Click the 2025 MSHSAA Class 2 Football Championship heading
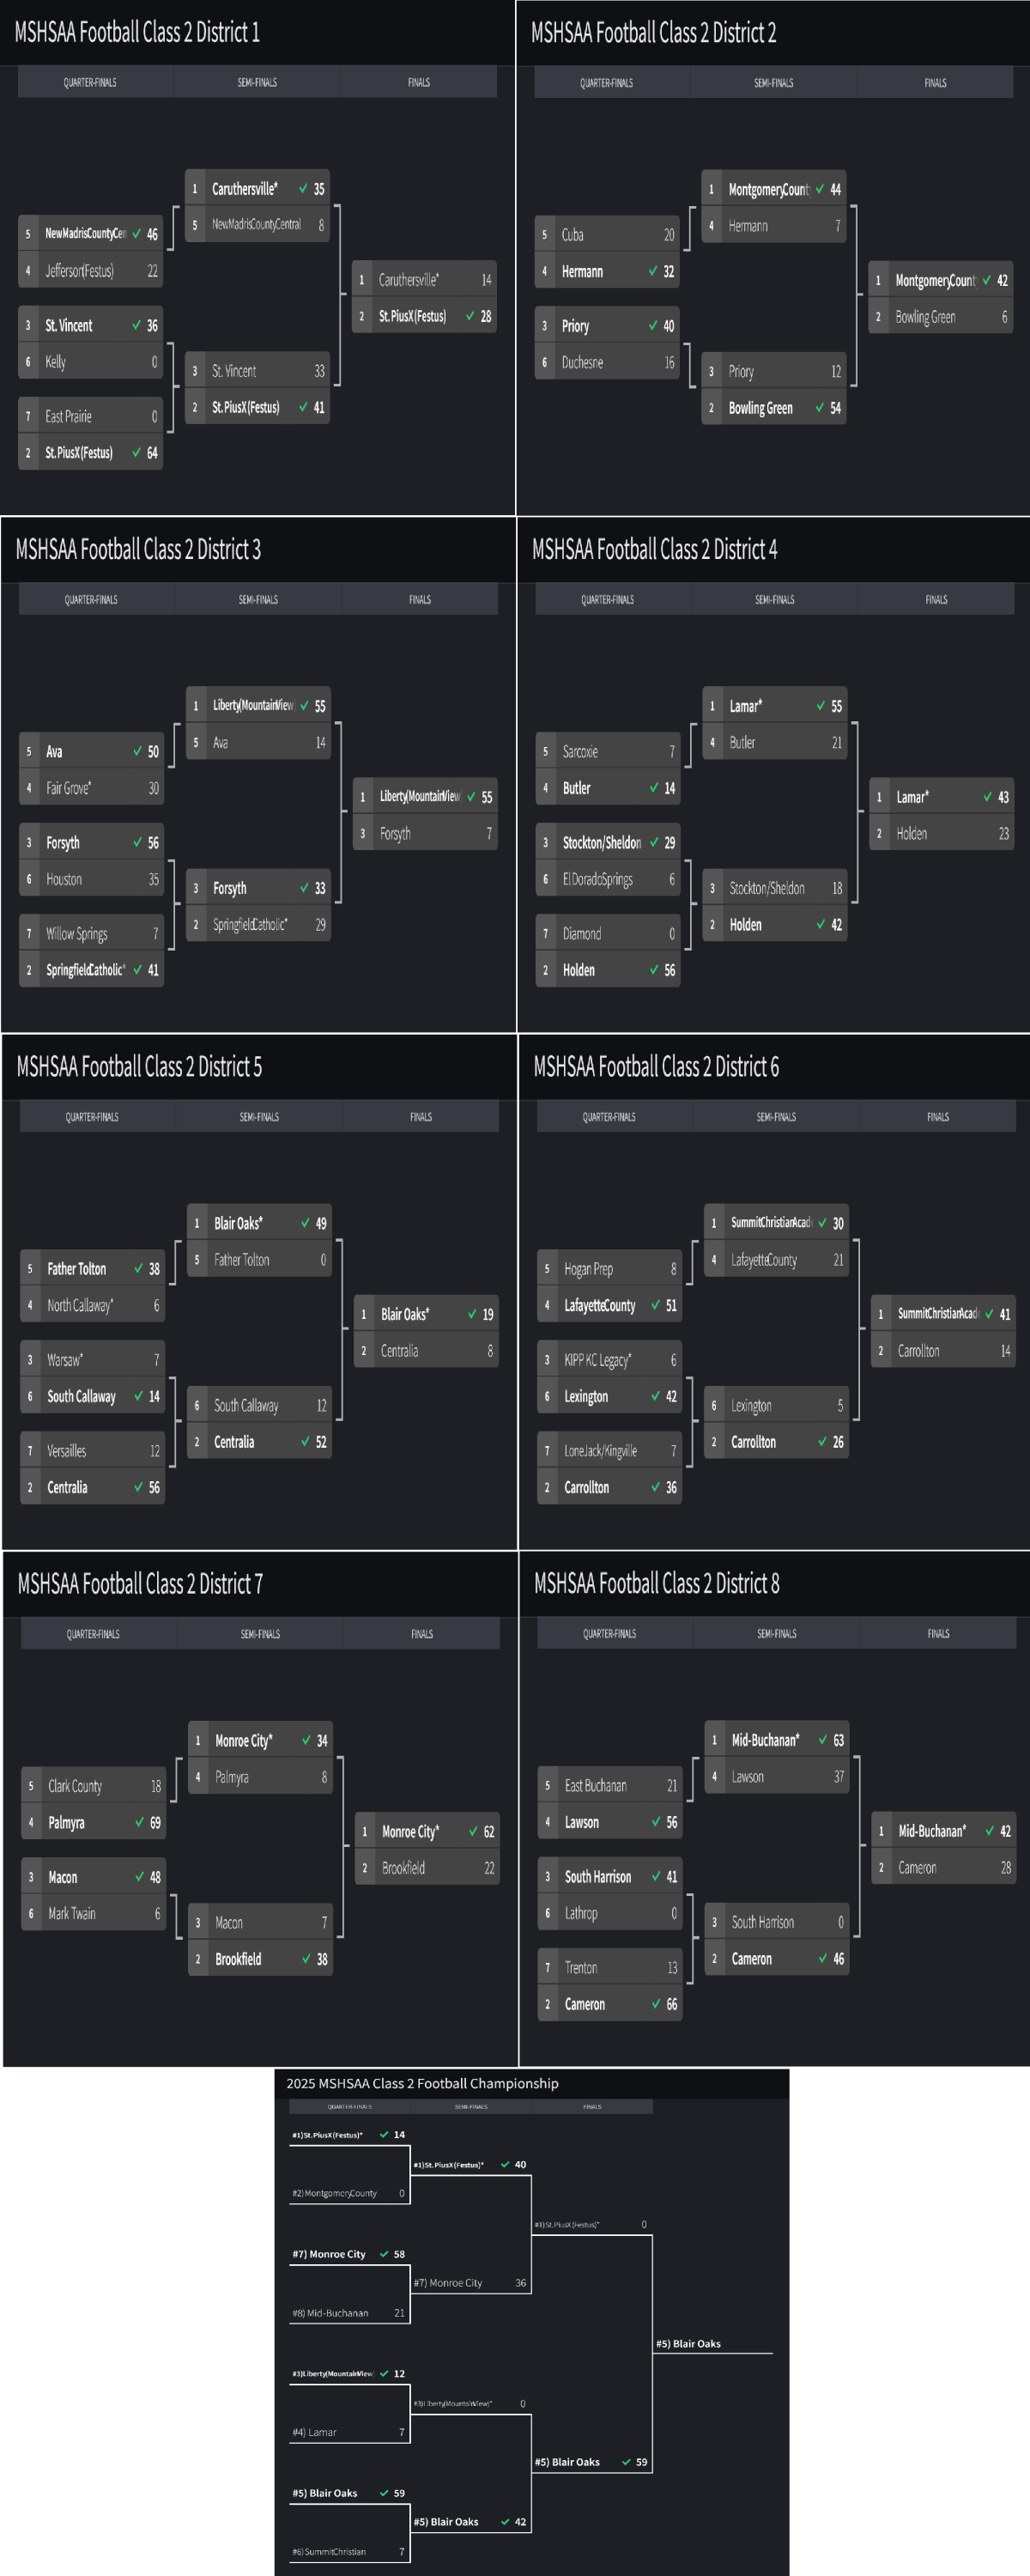 (422, 2084)
